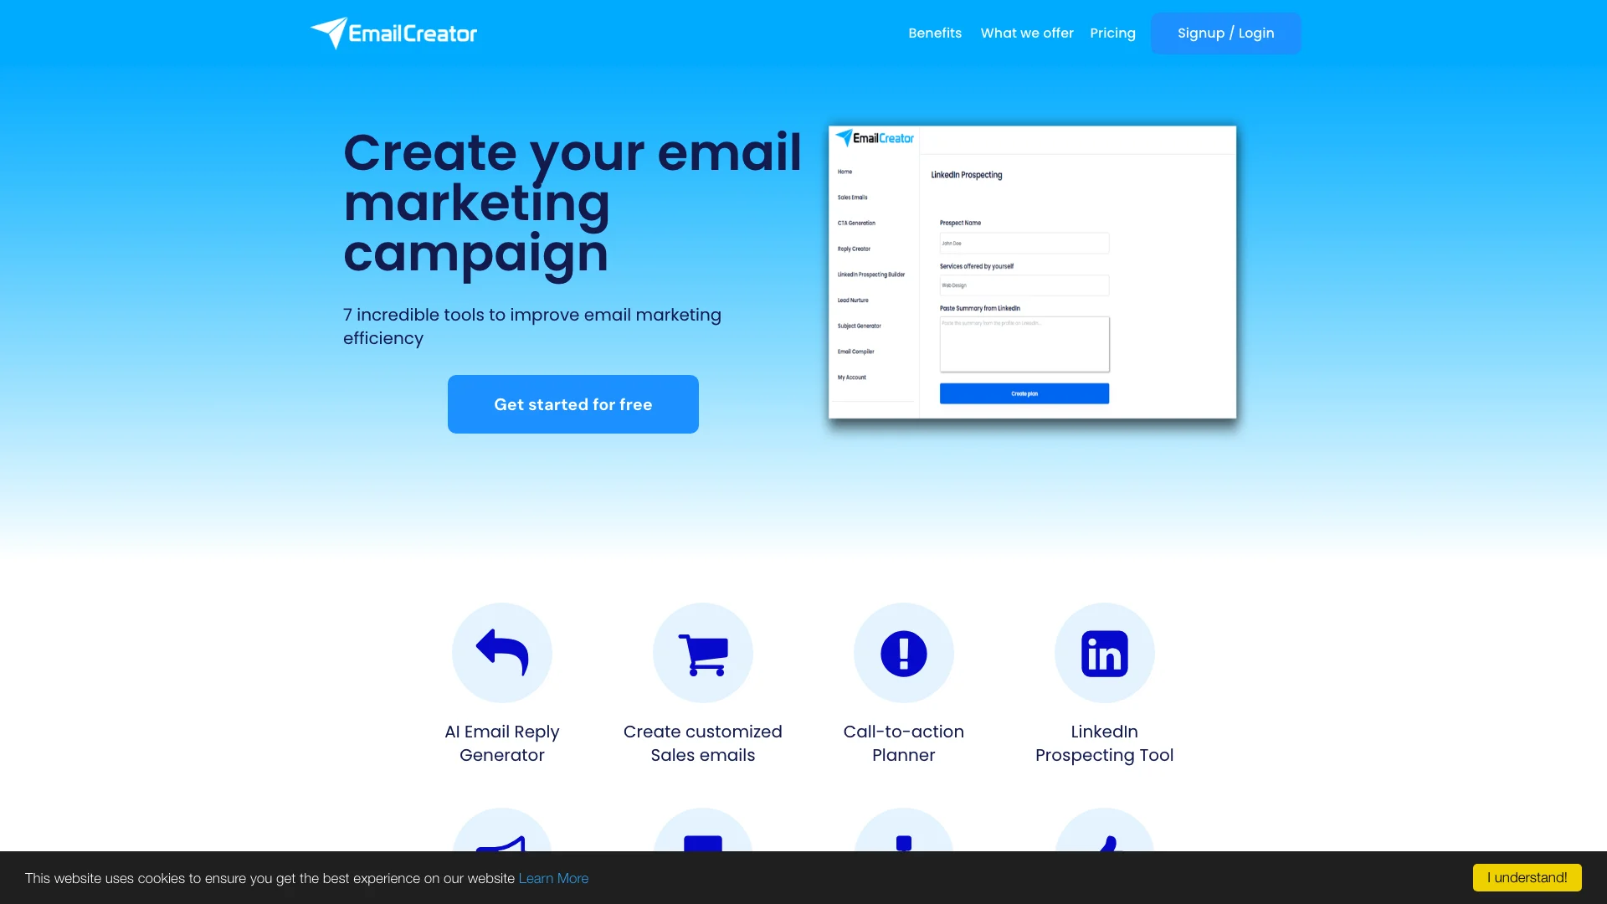Click the EmailCreator logo icon

325,33
